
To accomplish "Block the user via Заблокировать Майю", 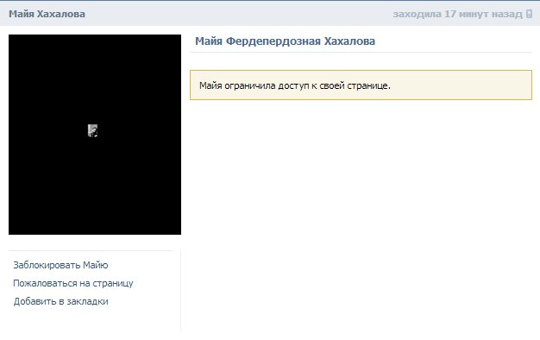I will [60, 265].
